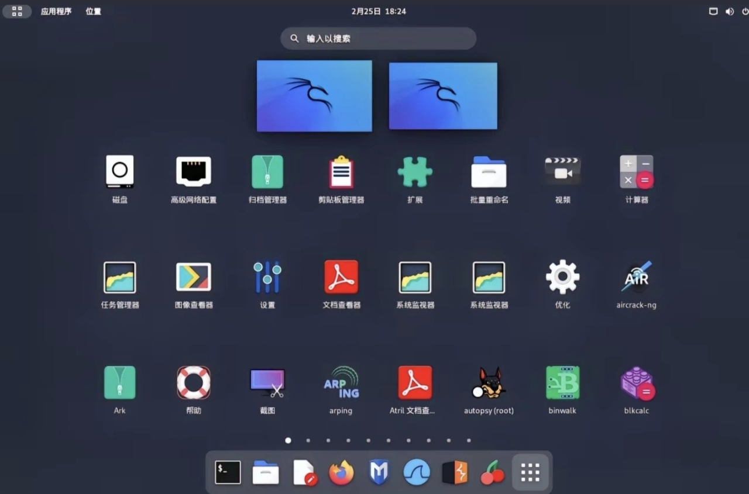Select the left workspace thumbnail
Image resolution: width=749 pixels, height=494 pixels.
(x=314, y=96)
